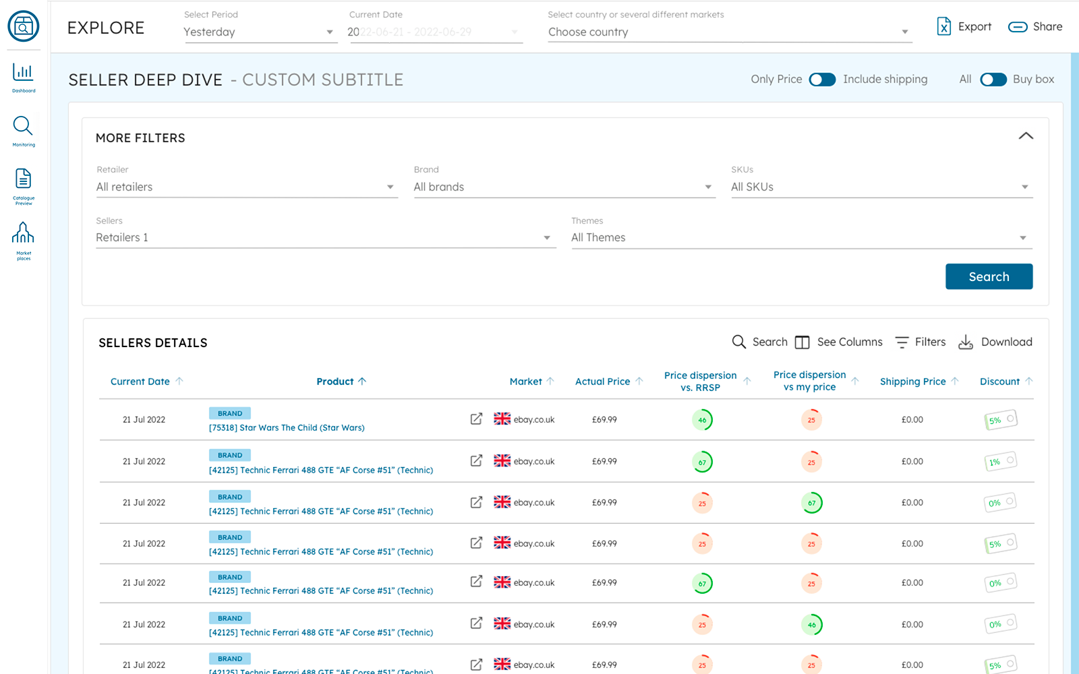This screenshot has height=674, width=1079.
Task: Click the Download icon
Action: click(966, 342)
